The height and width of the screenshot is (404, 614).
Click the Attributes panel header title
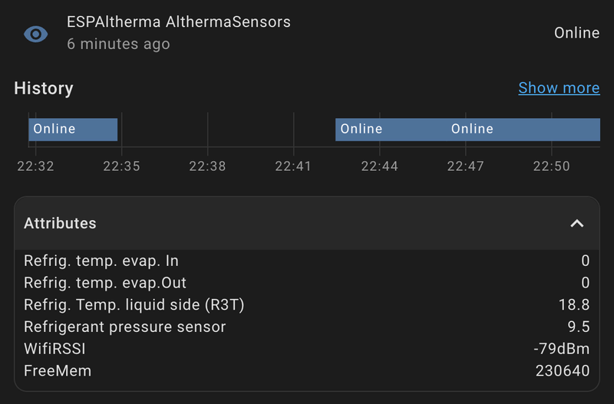click(61, 224)
